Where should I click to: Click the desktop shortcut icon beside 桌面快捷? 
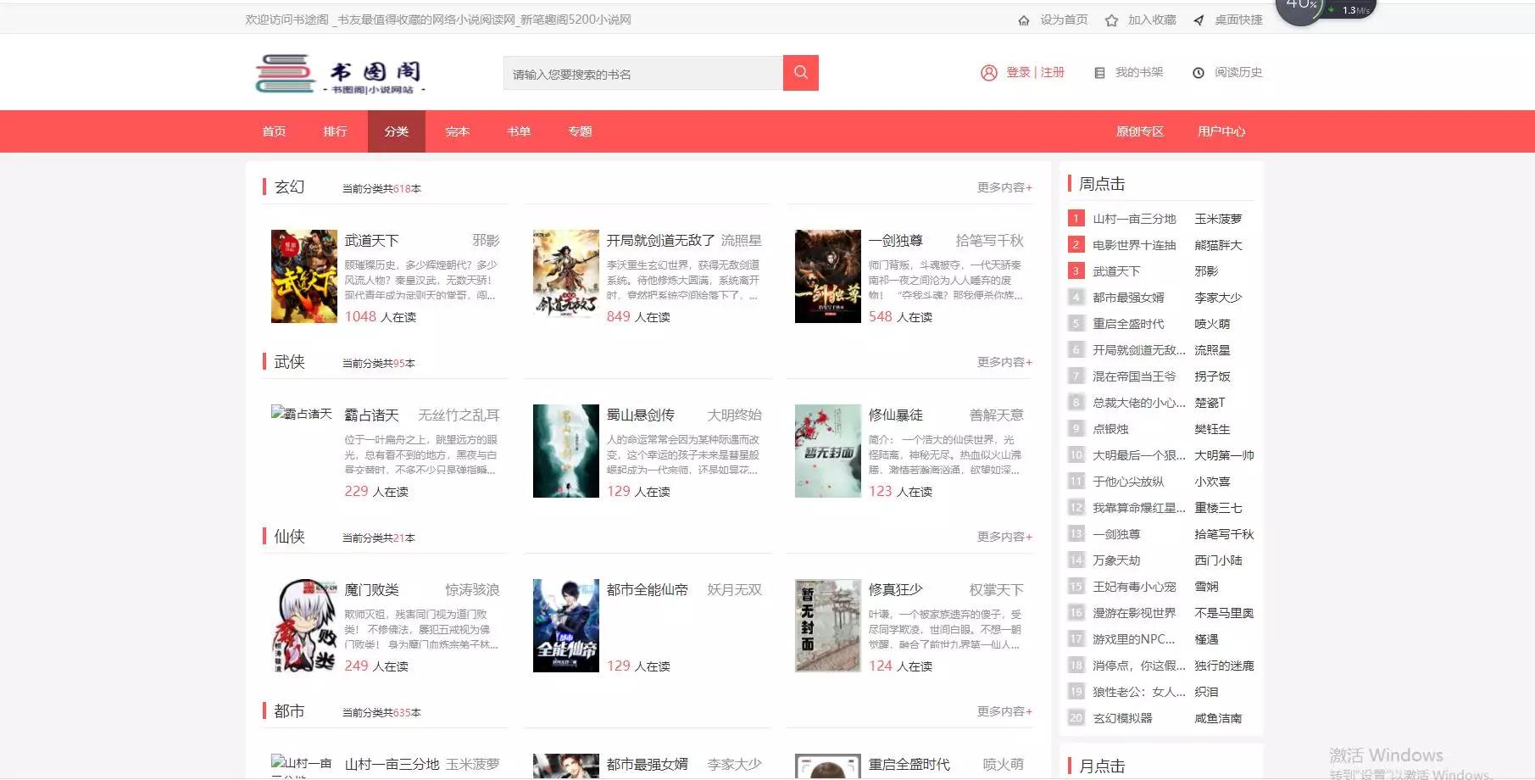tap(1198, 19)
